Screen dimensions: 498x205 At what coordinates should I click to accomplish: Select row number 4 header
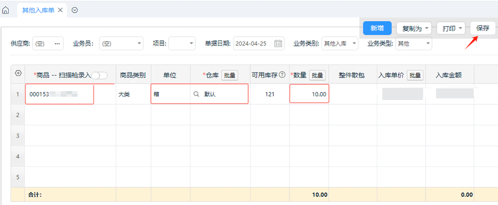tap(18, 156)
